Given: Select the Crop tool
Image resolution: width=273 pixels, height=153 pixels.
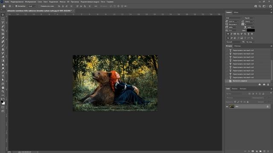Looking at the screenshot, I should (x=3, y=30).
